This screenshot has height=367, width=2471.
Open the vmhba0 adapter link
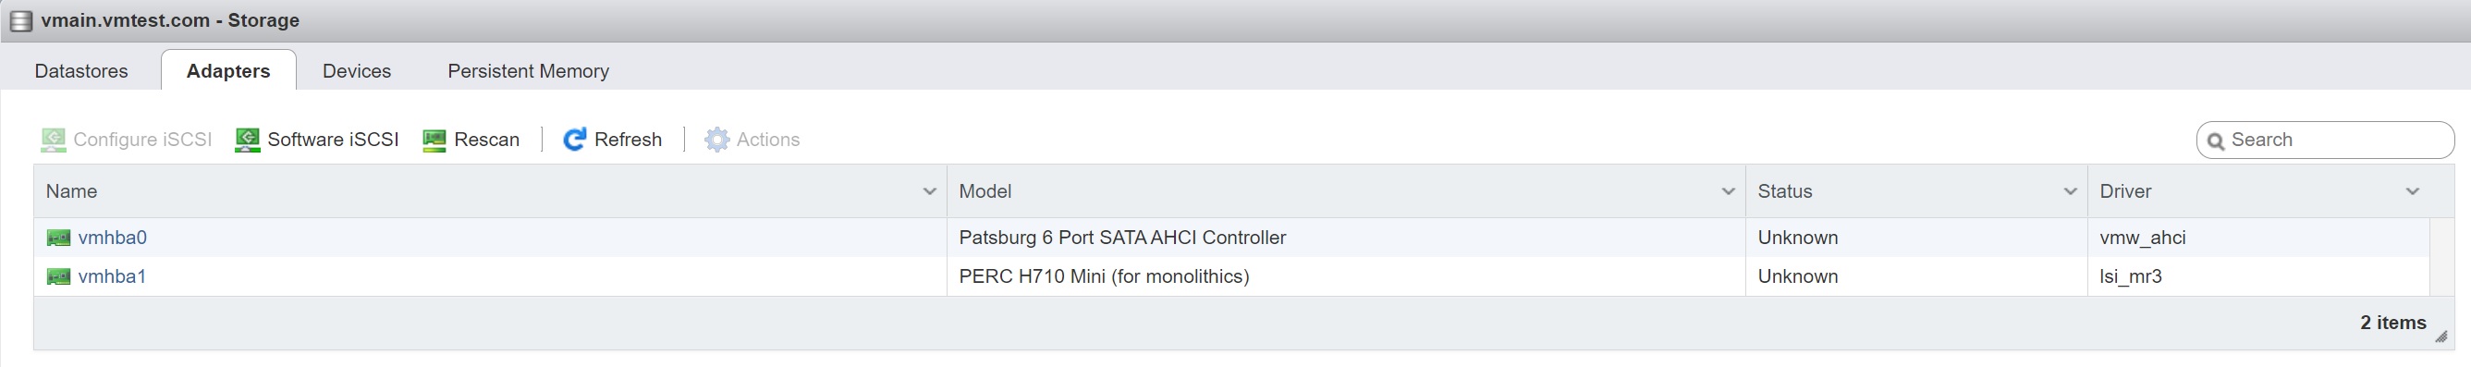pos(112,238)
